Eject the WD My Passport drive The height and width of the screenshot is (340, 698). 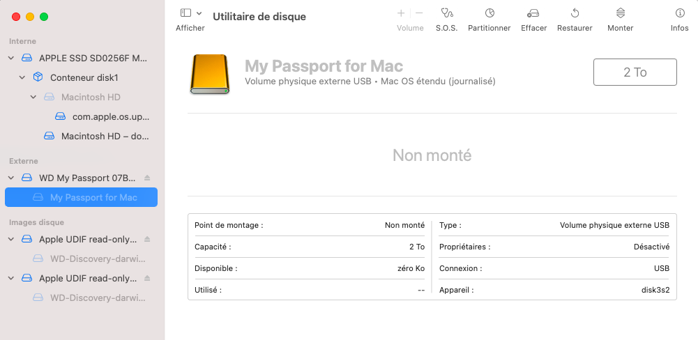(x=147, y=178)
